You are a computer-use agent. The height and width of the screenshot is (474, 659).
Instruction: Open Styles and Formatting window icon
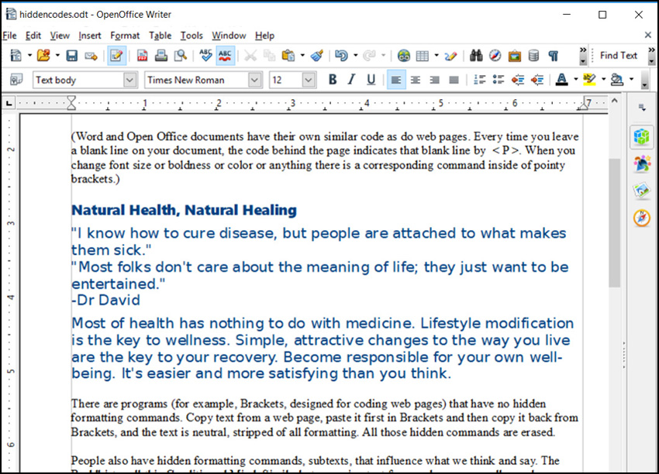(x=16, y=79)
